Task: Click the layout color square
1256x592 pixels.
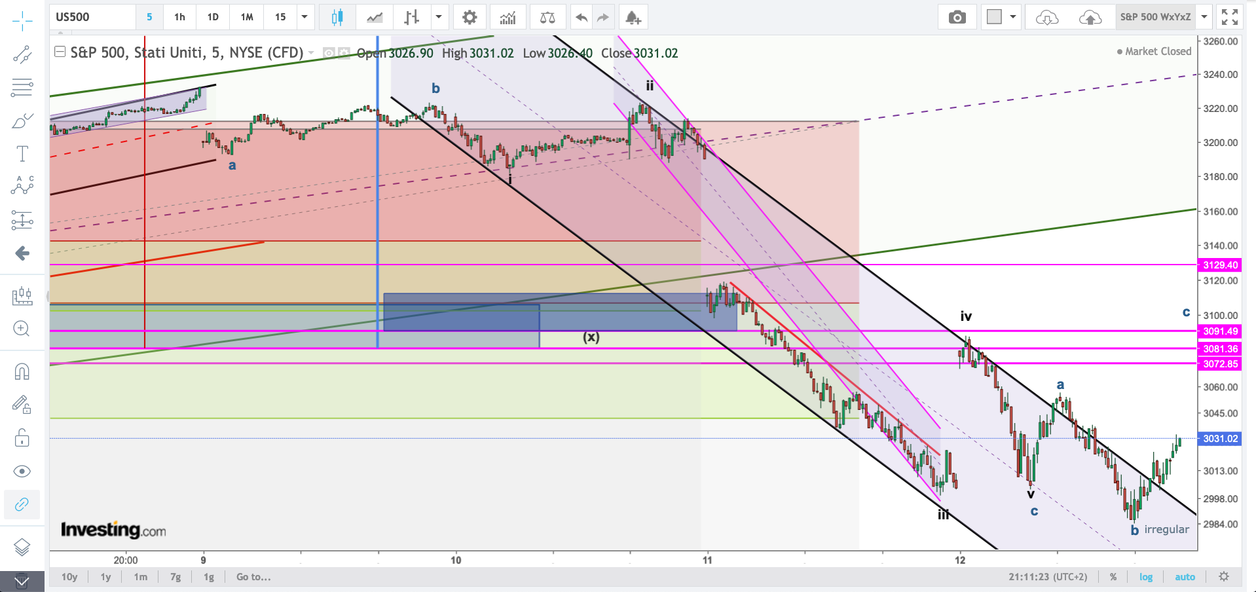Action: point(994,17)
